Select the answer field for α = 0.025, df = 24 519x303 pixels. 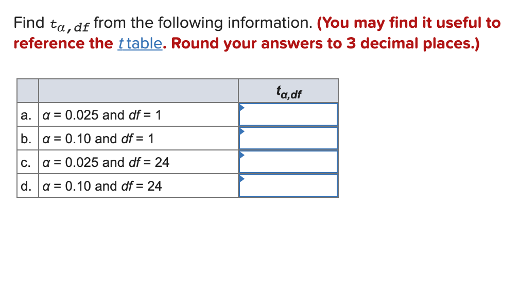[x=287, y=162]
